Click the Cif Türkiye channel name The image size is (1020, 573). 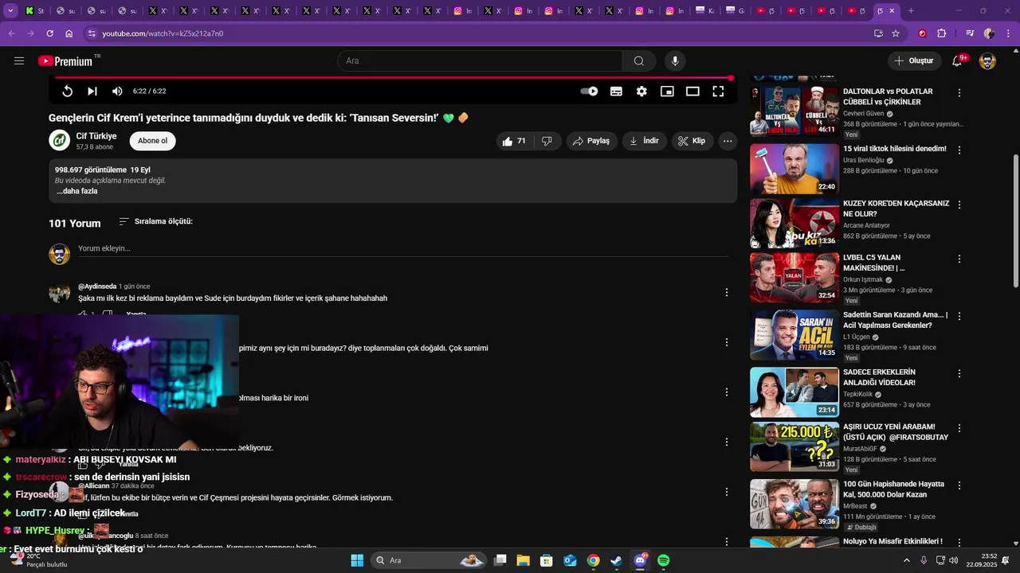click(96, 136)
